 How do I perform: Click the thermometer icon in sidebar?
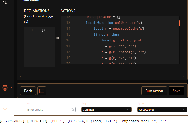[x=5, y=2]
